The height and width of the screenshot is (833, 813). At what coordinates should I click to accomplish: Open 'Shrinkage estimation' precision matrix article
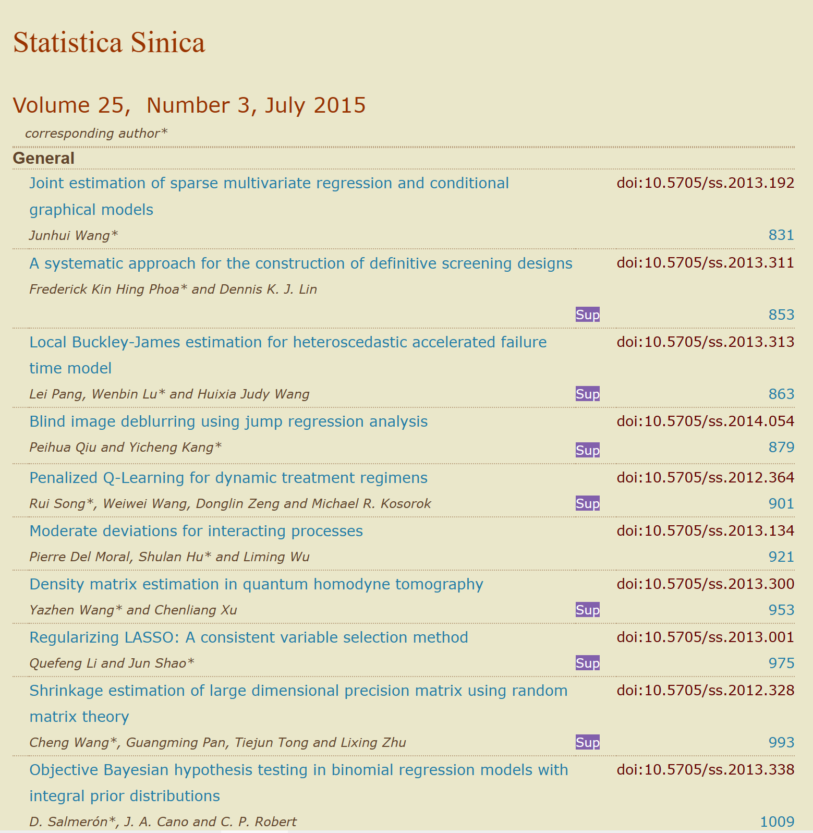tap(298, 691)
